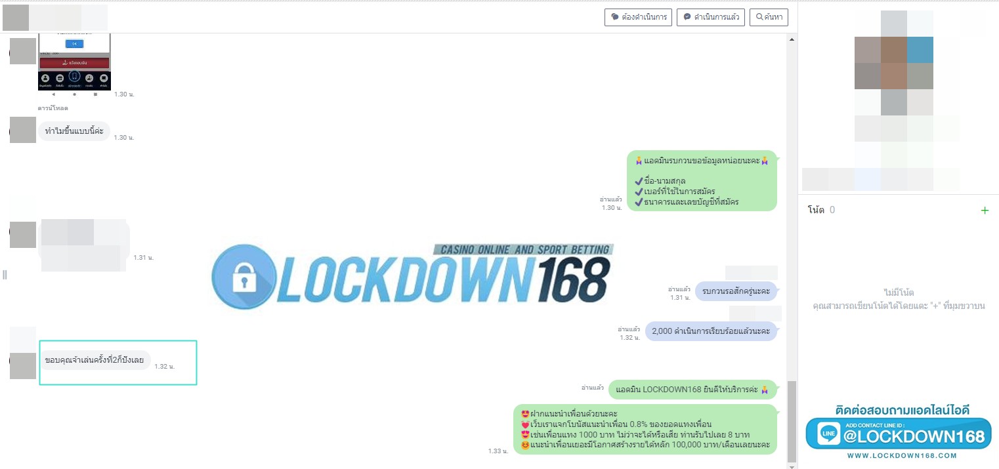Click the left panel resize handle

pos(5,274)
